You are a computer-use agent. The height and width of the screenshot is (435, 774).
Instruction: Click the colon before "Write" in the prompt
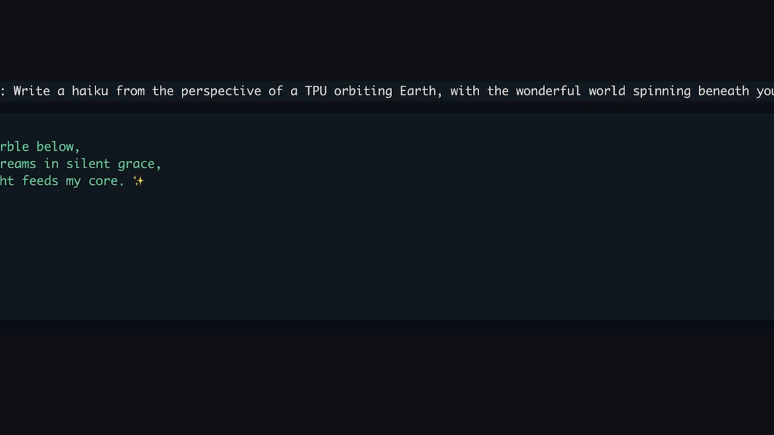point(4,92)
